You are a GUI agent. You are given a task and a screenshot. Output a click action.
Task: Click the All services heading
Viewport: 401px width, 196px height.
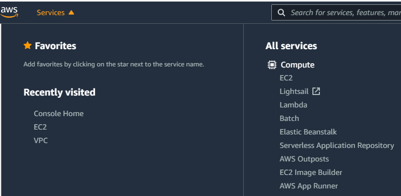[291, 46]
